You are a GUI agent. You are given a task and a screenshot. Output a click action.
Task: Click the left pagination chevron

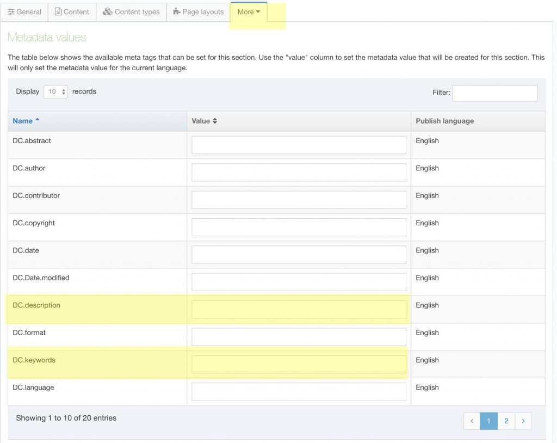[472, 421]
